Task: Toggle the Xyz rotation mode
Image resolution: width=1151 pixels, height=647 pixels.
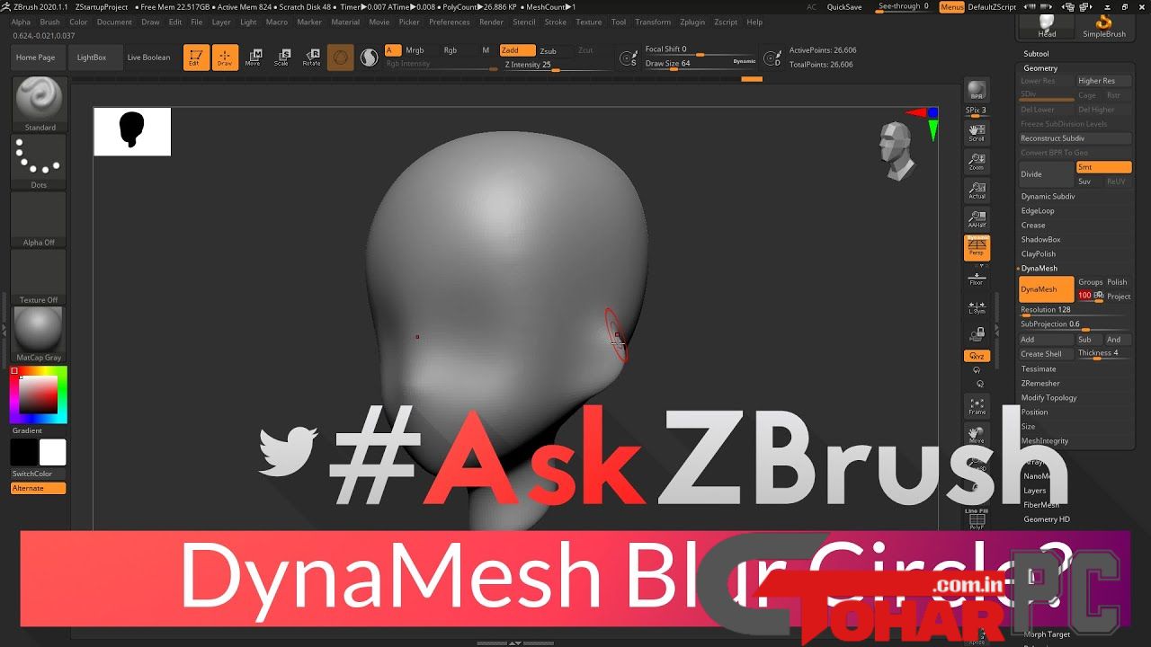Action: coord(977,357)
